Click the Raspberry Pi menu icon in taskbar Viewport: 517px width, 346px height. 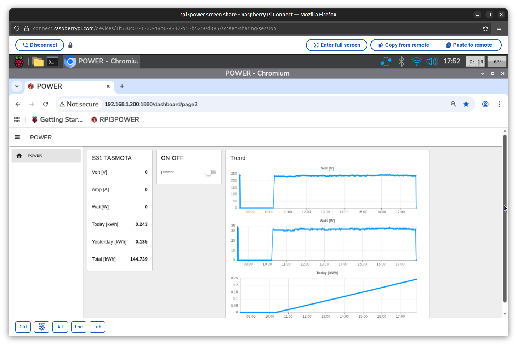pyautogui.click(x=19, y=62)
